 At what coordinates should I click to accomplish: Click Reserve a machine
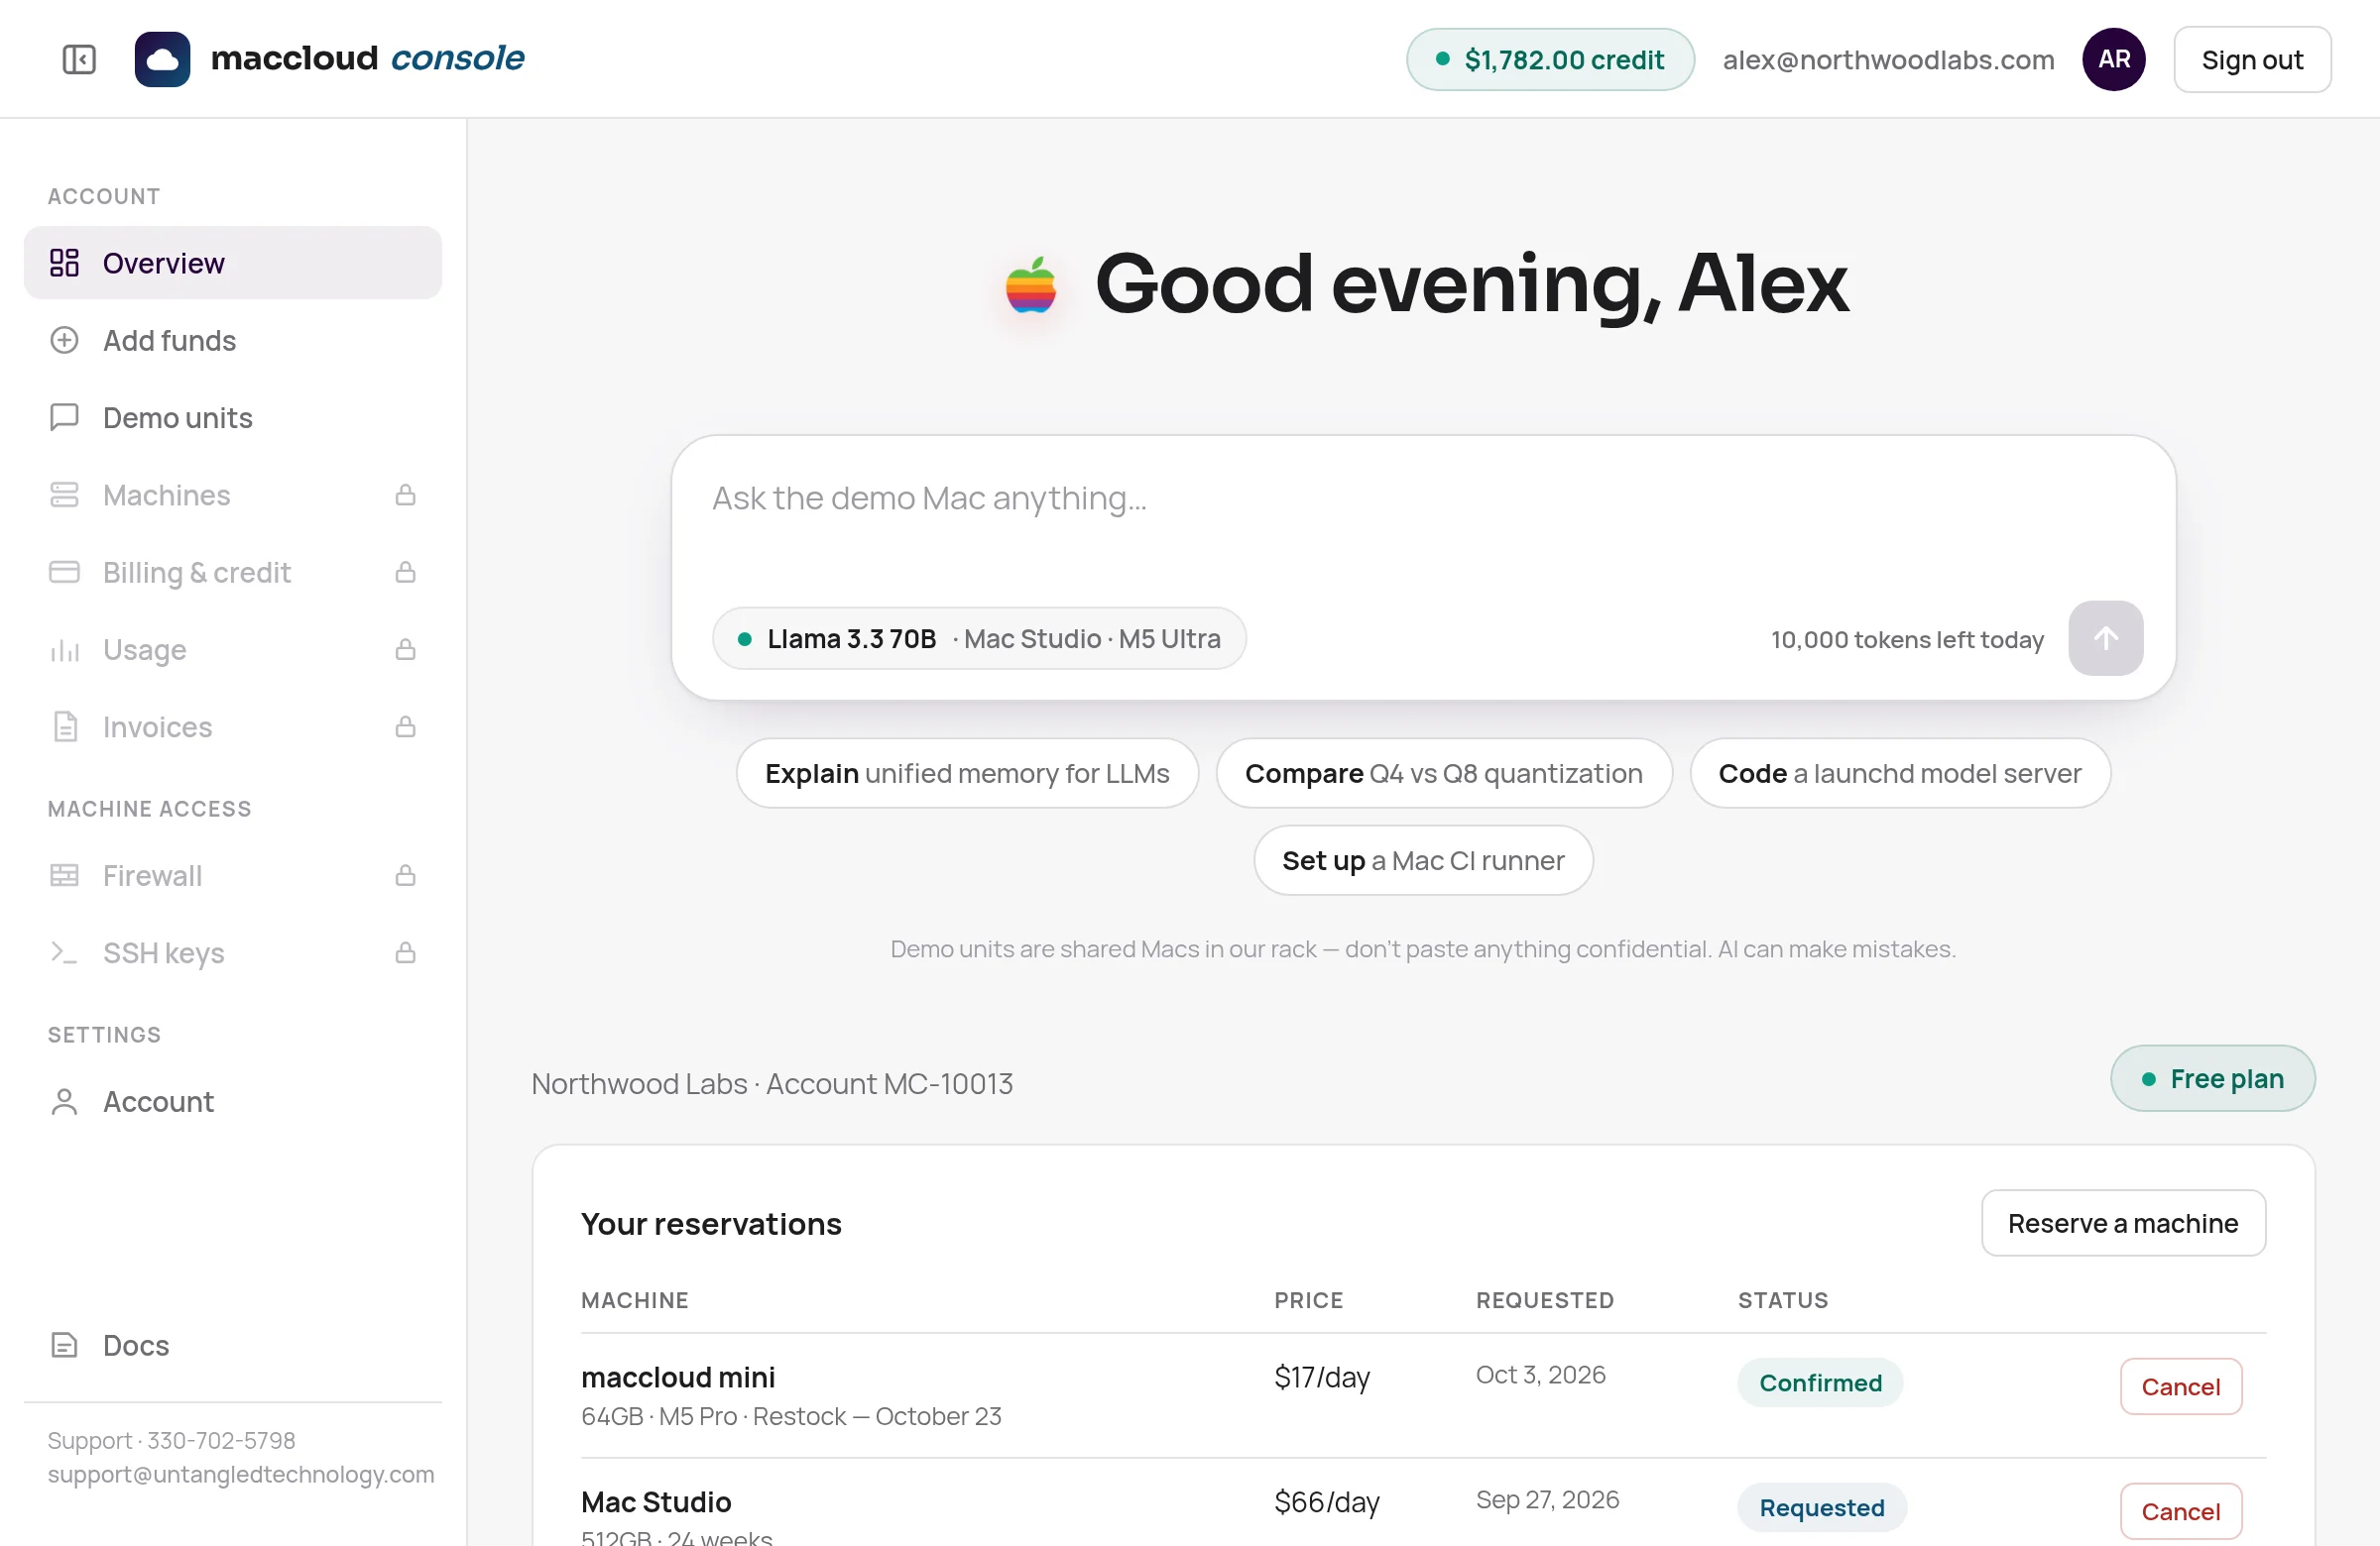point(2123,1223)
